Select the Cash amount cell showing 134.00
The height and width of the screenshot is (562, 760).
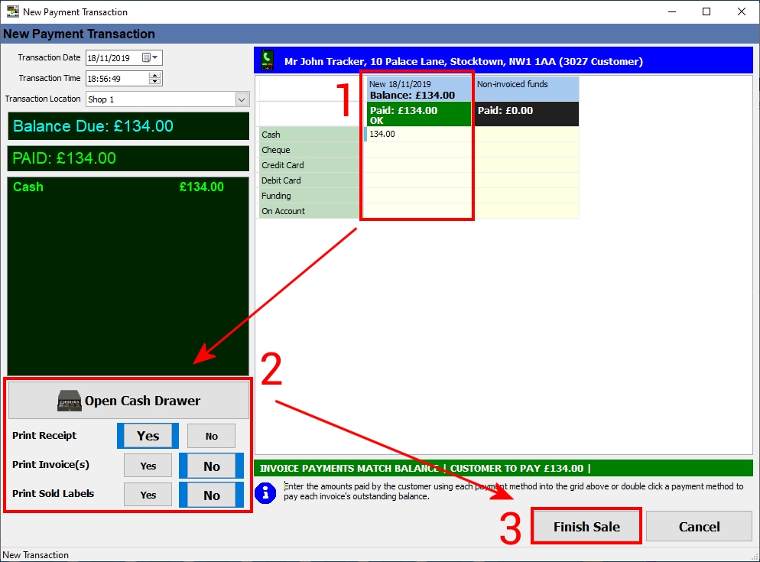pos(417,135)
